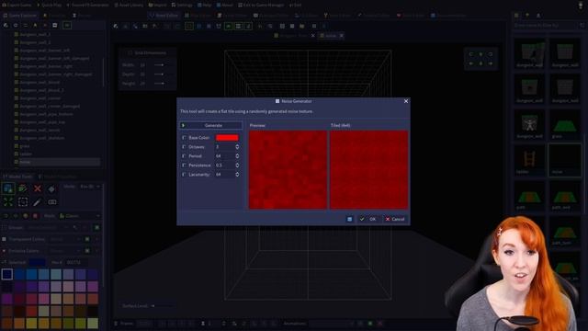
Task: Open the Settings menu item
Action: (182, 6)
